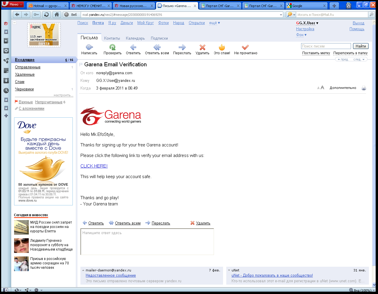
Task: Click the Opera Link sync icon in status bar
Action: [x=17, y=290]
